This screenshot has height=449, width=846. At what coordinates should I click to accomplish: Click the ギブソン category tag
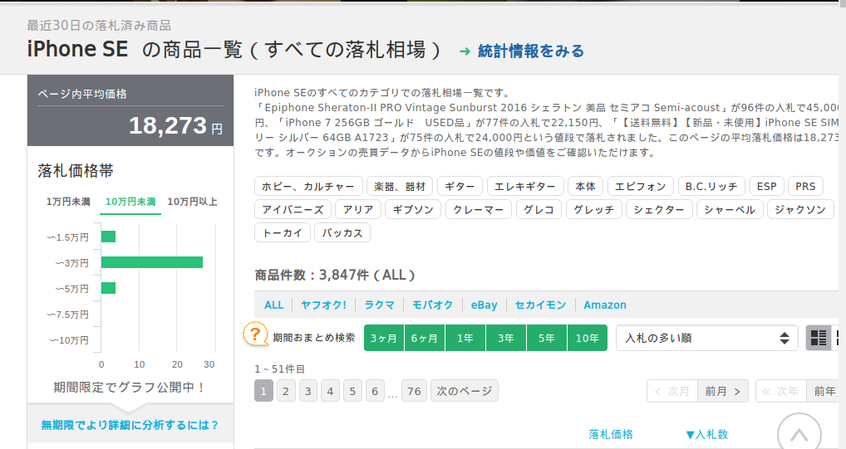tap(413, 210)
